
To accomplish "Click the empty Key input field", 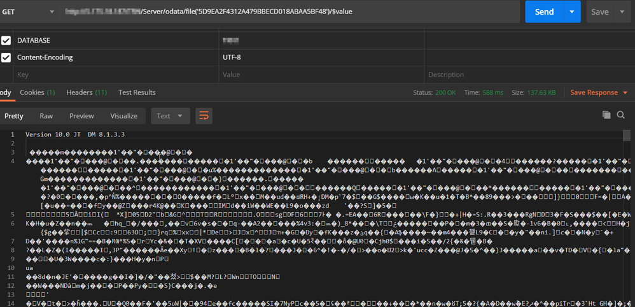I will point(115,75).
